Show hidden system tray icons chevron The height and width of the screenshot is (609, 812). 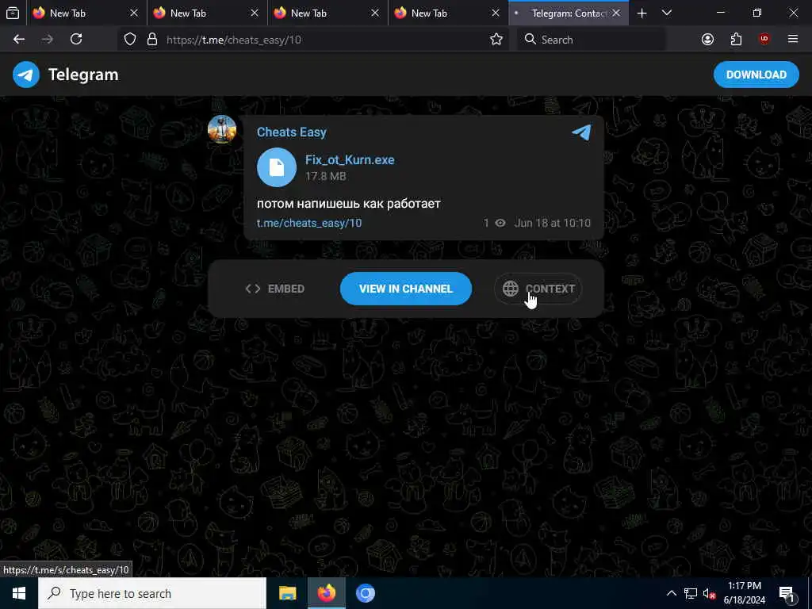pyautogui.click(x=671, y=593)
